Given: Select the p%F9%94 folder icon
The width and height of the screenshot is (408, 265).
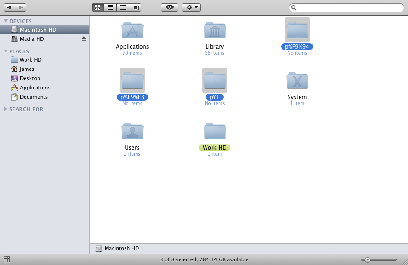Looking at the screenshot, I should click(x=297, y=30).
